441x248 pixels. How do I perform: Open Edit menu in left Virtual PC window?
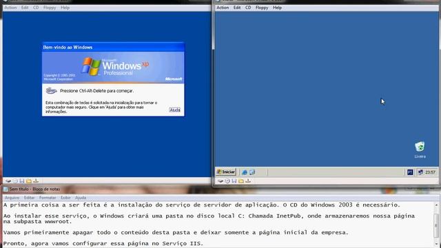pos(25,8)
